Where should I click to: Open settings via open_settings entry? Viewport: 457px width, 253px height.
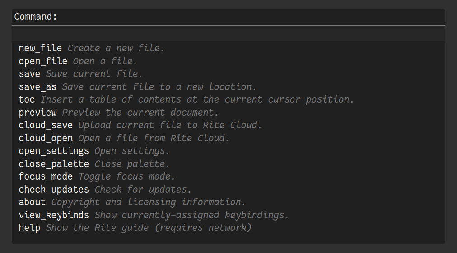(x=54, y=151)
